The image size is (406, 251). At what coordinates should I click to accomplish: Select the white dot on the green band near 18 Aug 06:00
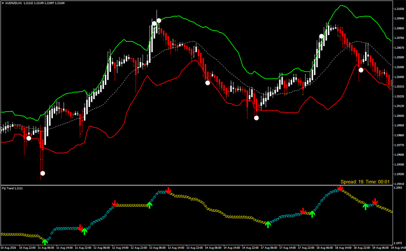click(x=321, y=36)
